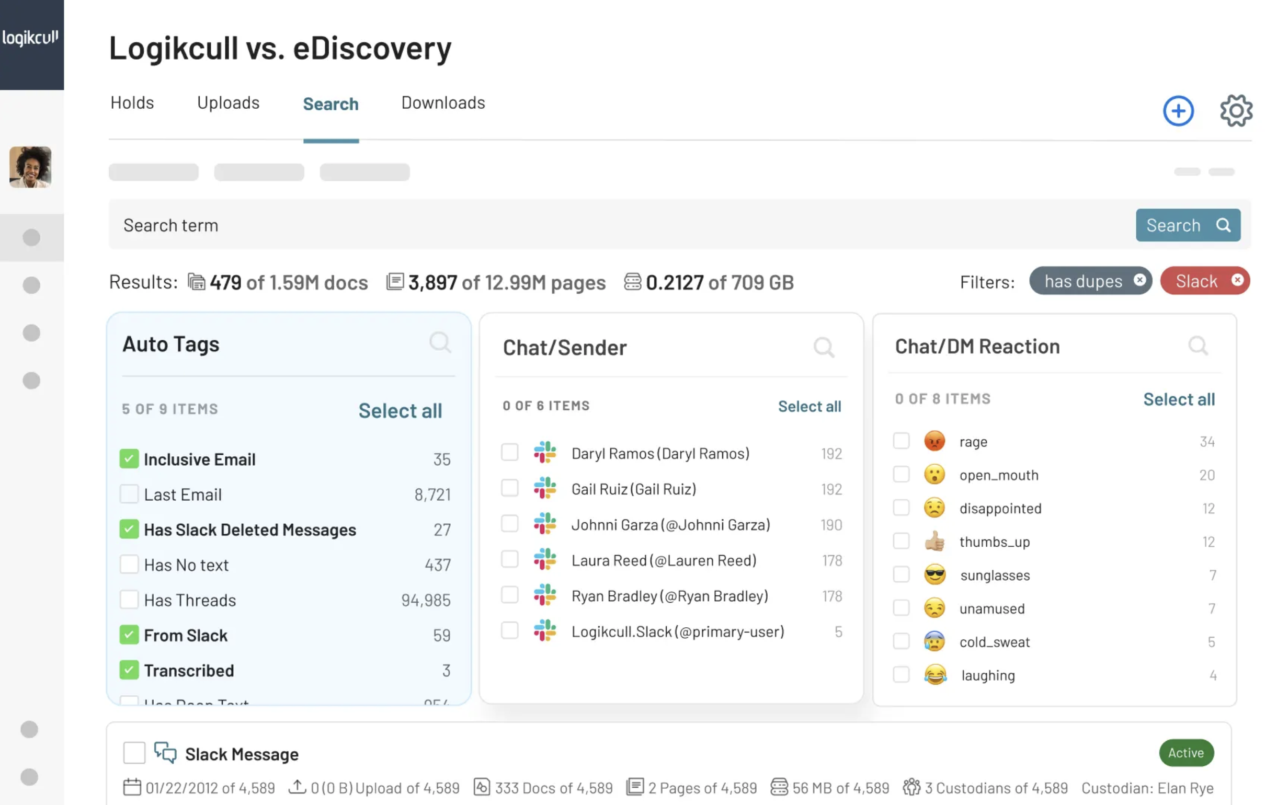Viewport: 1277px width, 805px height.
Task: Click '479 of 1.59M docs' result count
Action: click(x=289, y=282)
